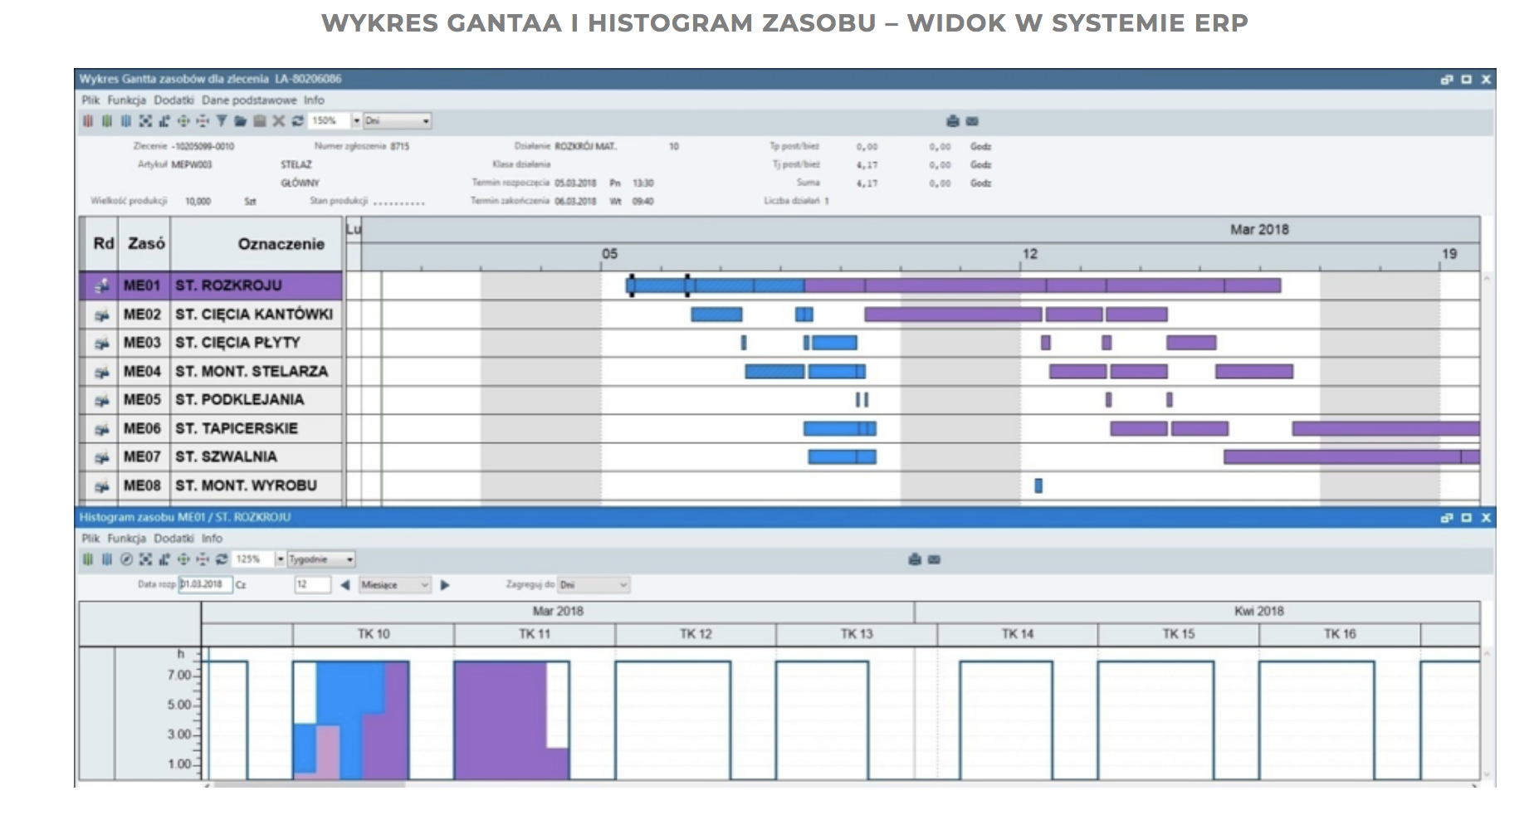1539x815 pixels.
Task: Click the TK 14 week header in histogram
Action: point(1018,634)
